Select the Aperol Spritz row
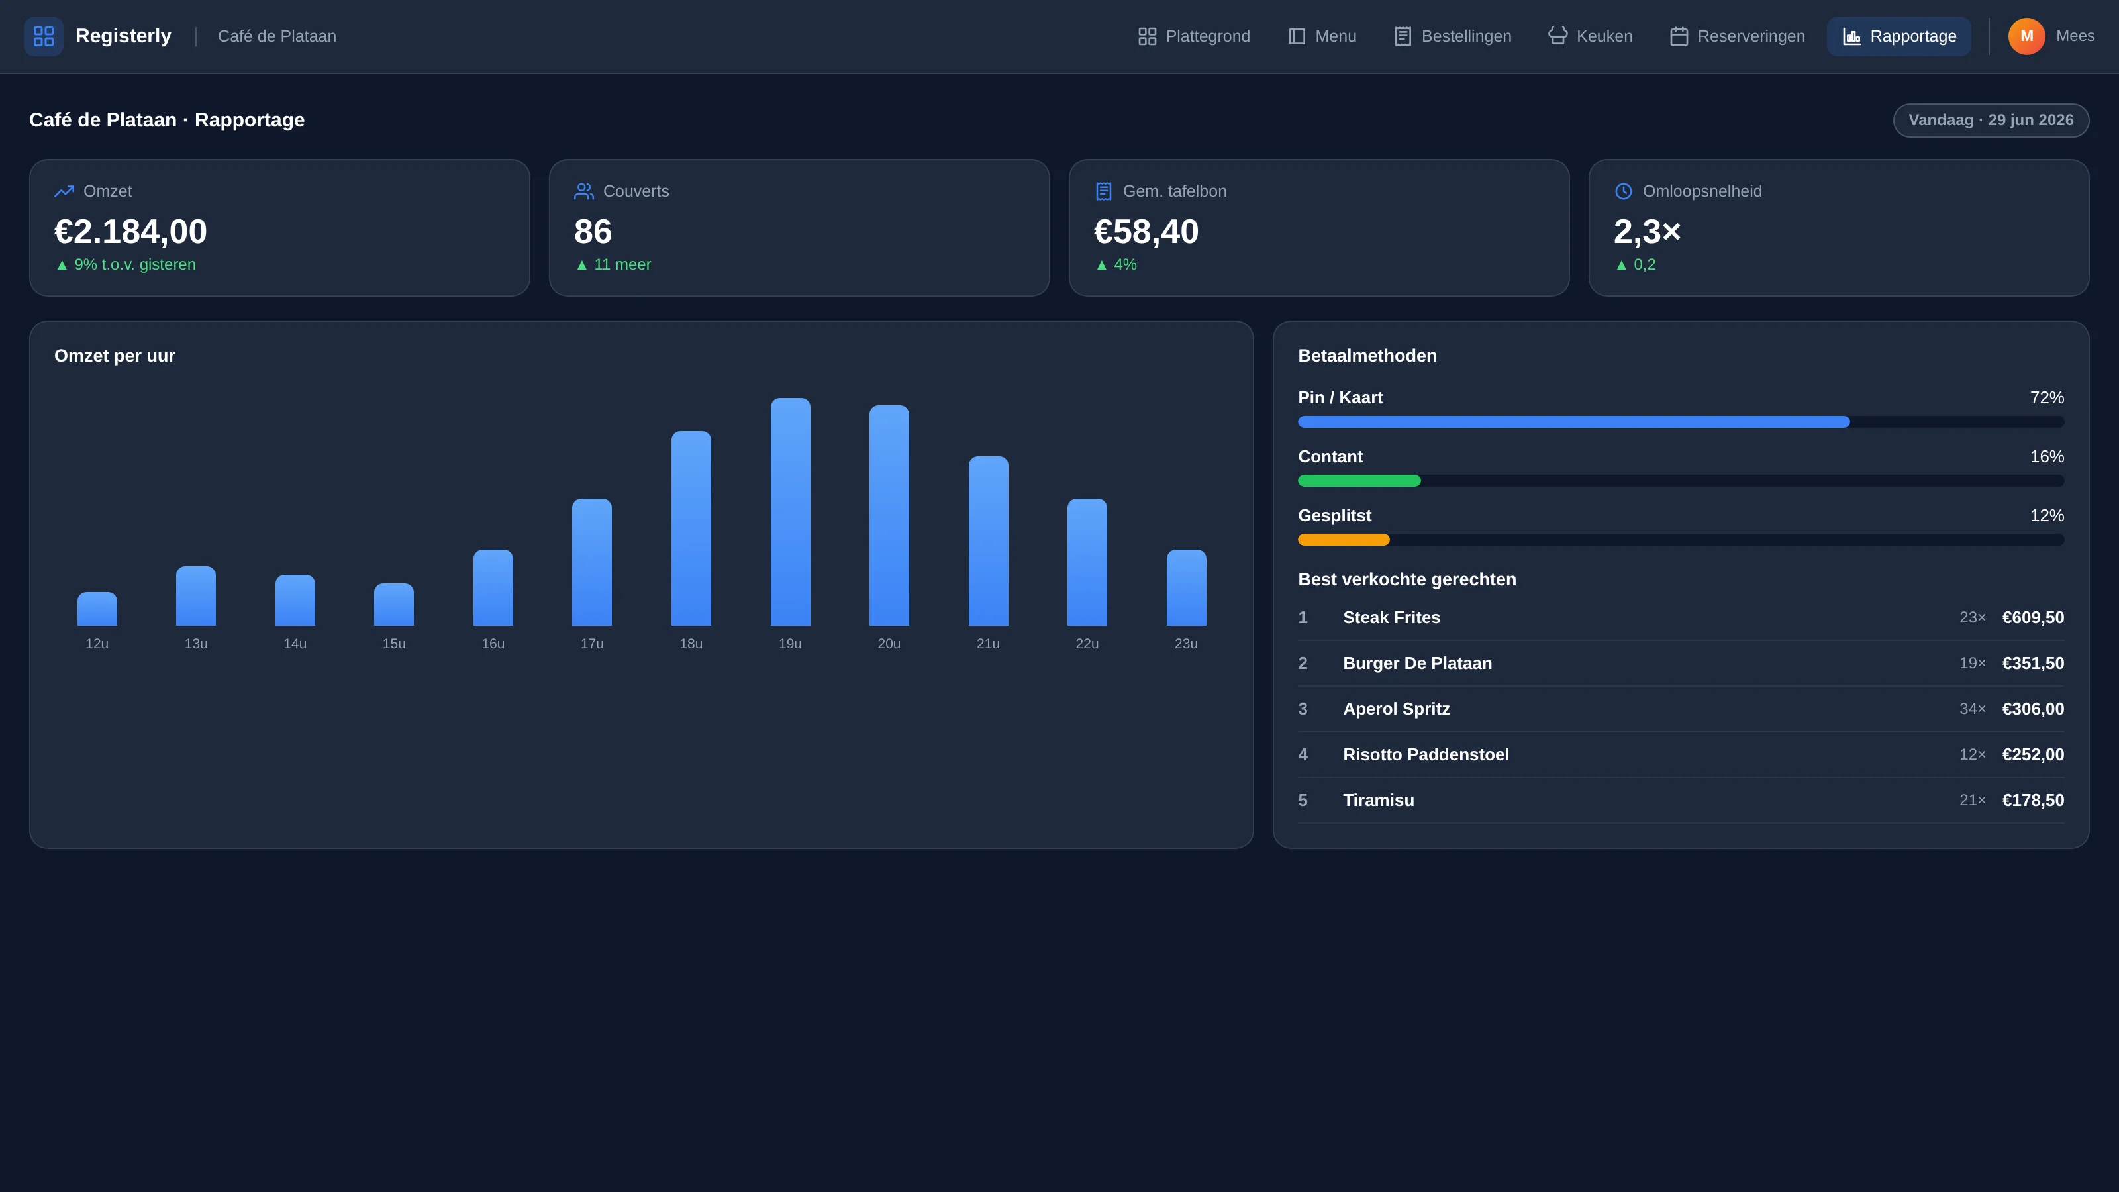 (1681, 709)
